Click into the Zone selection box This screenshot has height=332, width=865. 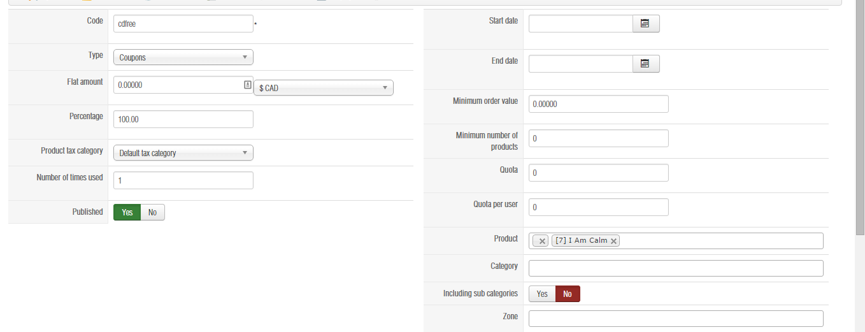[675, 318]
